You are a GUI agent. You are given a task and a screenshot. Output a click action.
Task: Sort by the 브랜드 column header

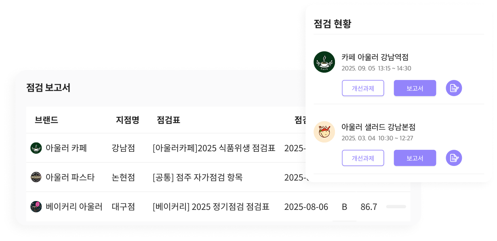coord(46,120)
